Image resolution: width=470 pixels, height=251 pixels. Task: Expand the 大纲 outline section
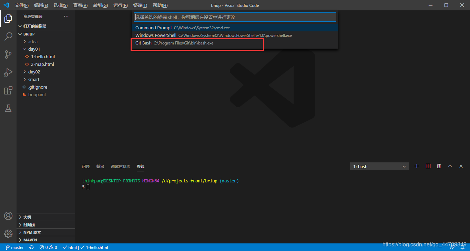click(x=46, y=217)
